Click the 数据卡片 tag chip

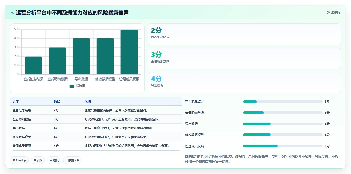click(73, 160)
